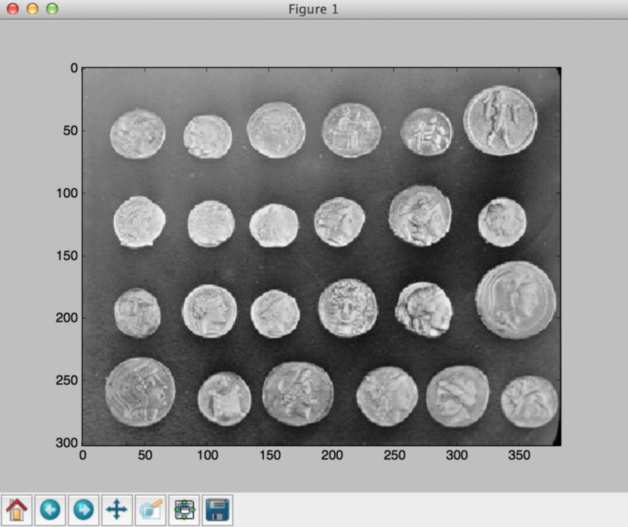The image size is (628, 527).
Task: Click the x-axis tick label 250
Action: point(394,455)
